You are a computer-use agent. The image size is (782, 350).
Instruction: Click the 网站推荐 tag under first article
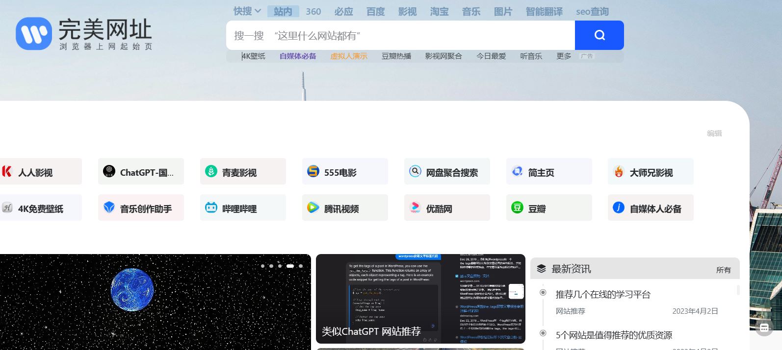point(570,311)
